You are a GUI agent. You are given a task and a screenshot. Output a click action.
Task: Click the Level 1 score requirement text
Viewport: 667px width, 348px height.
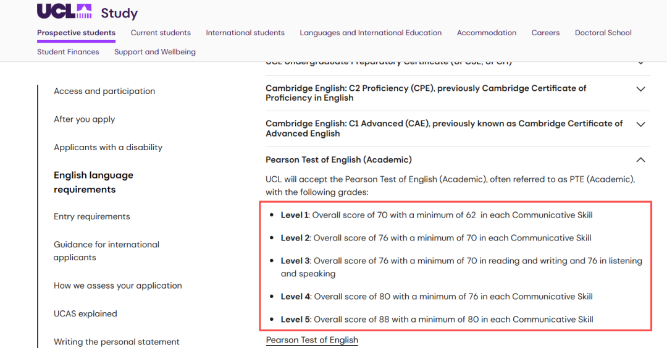pyautogui.click(x=437, y=215)
